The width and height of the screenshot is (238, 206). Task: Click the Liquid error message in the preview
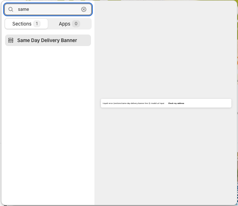point(133,103)
